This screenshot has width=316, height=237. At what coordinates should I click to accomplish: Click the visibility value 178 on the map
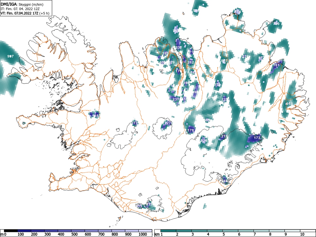191,130
